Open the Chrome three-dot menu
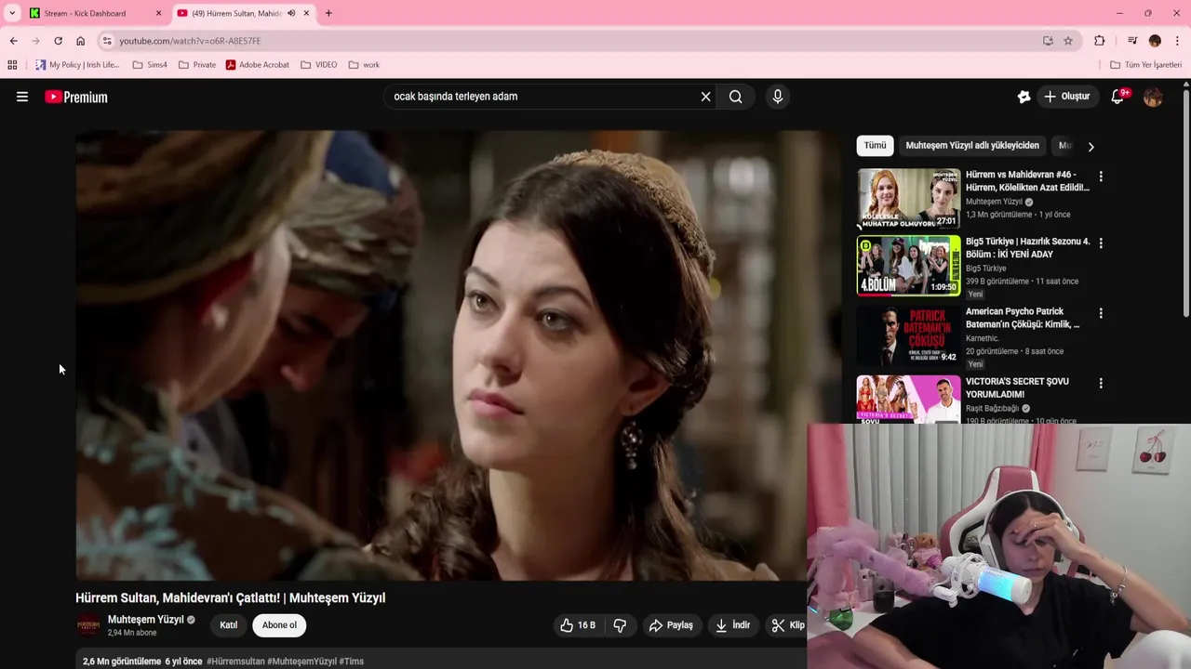 coord(1178,41)
